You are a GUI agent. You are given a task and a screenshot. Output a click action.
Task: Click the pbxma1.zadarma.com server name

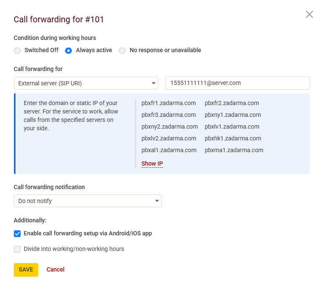[x=234, y=150]
